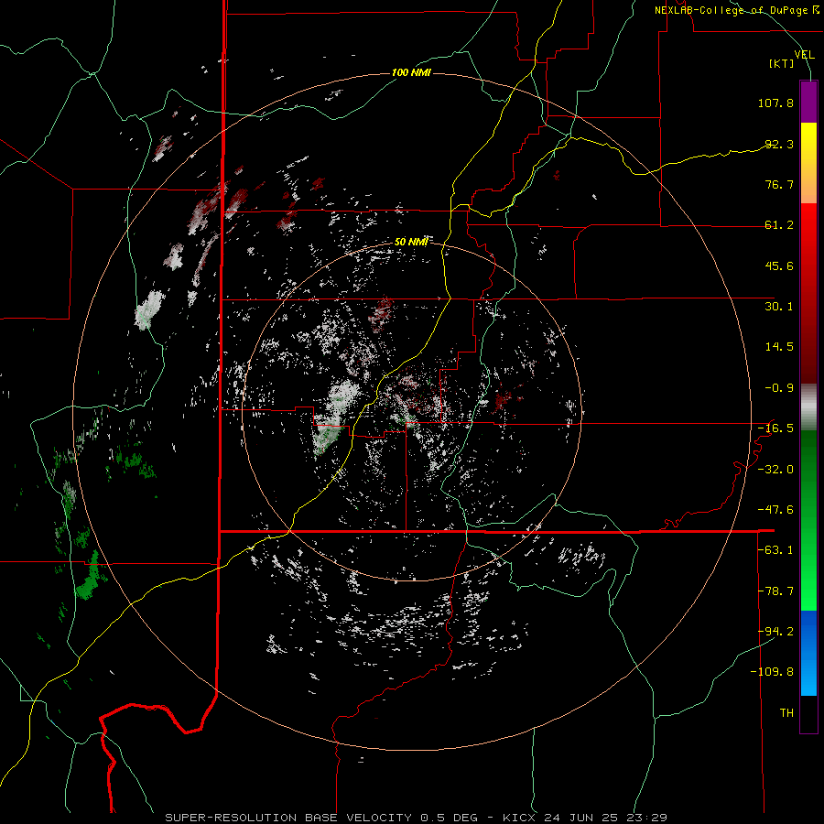Screen dimensions: 824x824
Task: Click the 50 NMI range ring label
Action: (411, 242)
